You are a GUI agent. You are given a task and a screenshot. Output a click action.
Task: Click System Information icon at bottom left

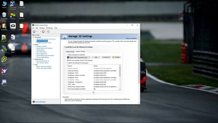pyautogui.click(x=33, y=102)
